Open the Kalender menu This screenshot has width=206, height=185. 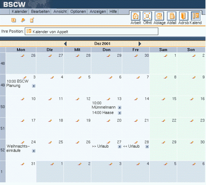click(x=20, y=12)
